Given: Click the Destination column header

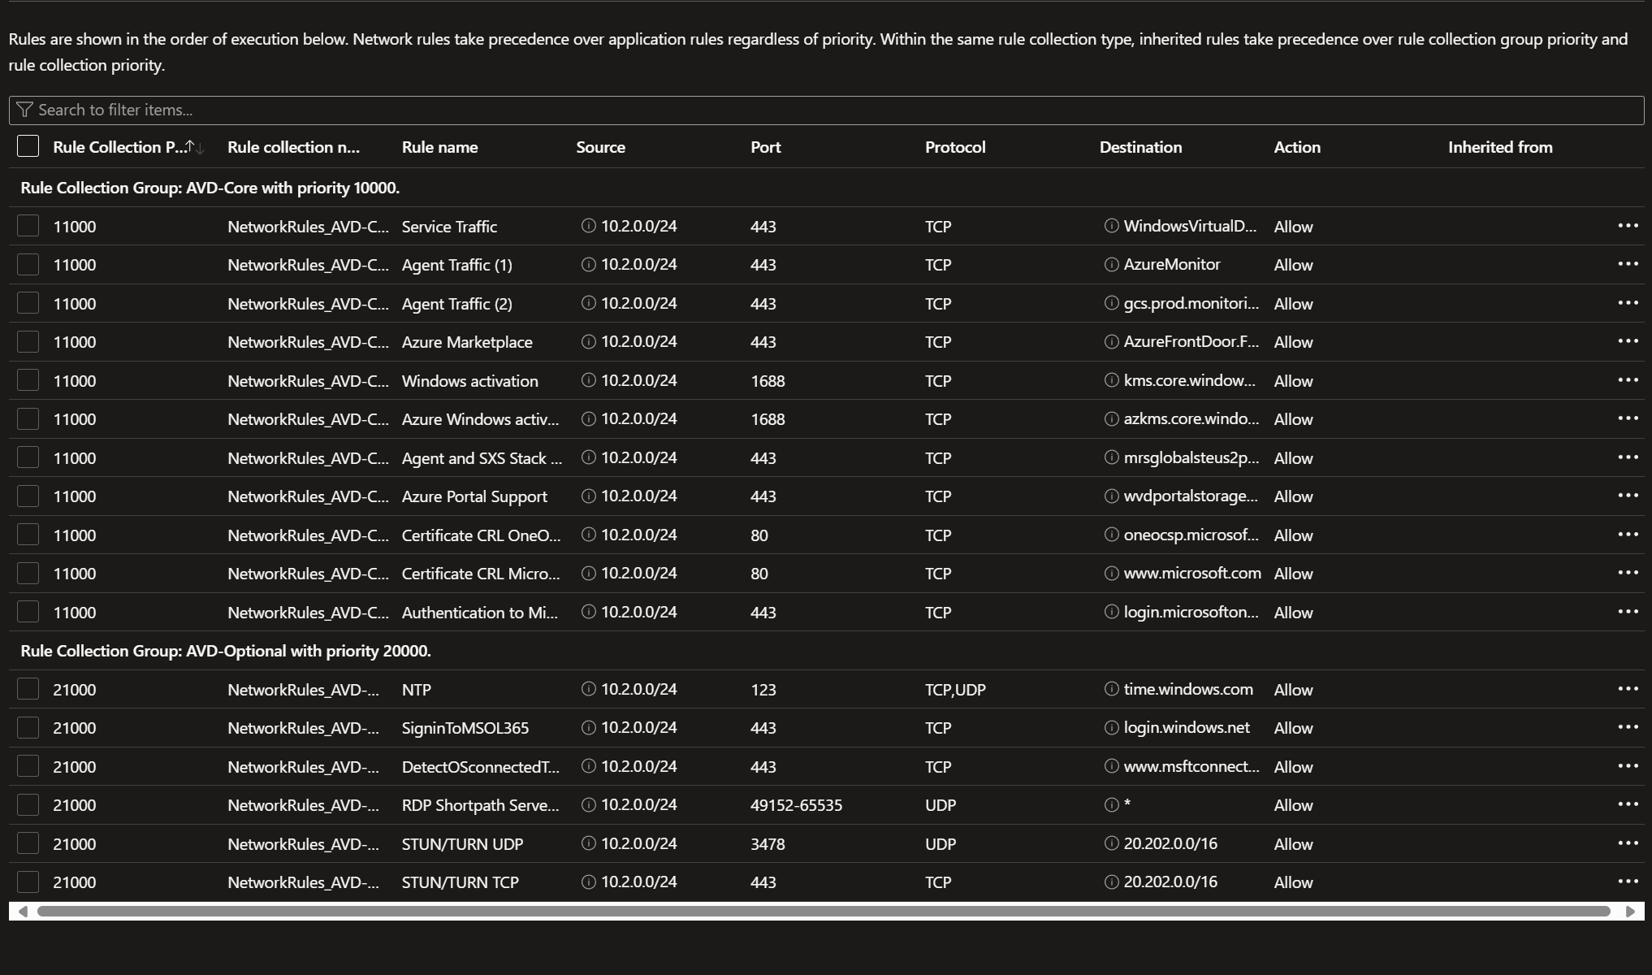Looking at the screenshot, I should tap(1140, 147).
